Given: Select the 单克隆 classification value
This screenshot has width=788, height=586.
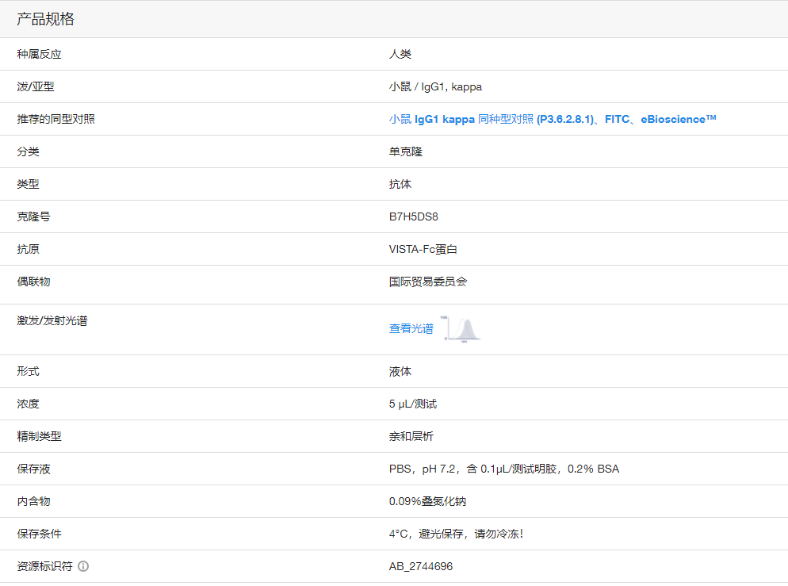Looking at the screenshot, I should click(406, 151).
